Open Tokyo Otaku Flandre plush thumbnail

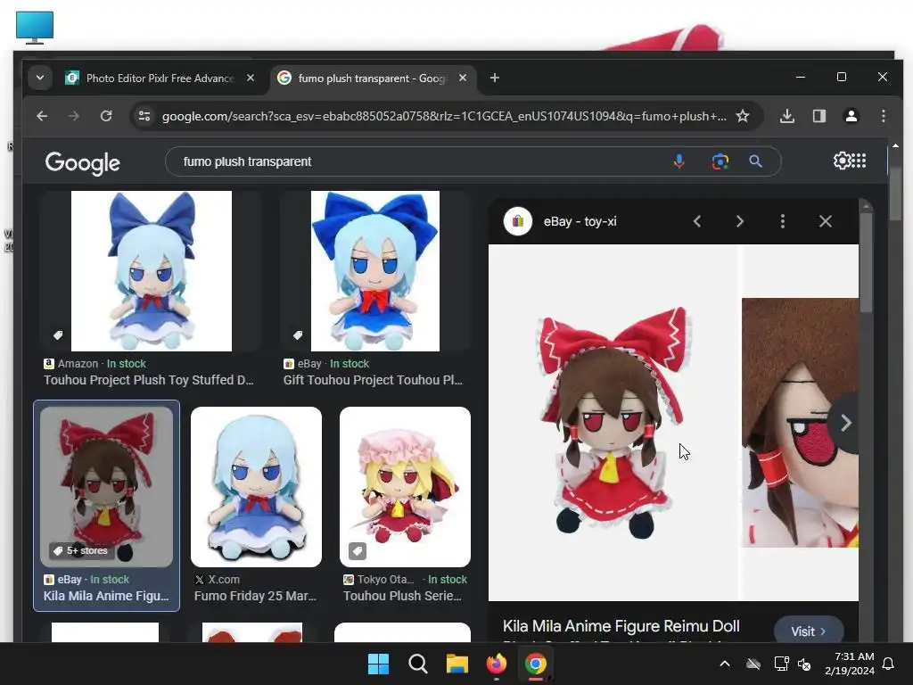pyautogui.click(x=406, y=487)
